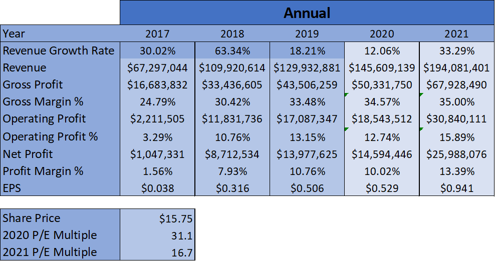495x261 pixels.
Task: Select the $0.506 EPS cell
Action: coord(307,188)
